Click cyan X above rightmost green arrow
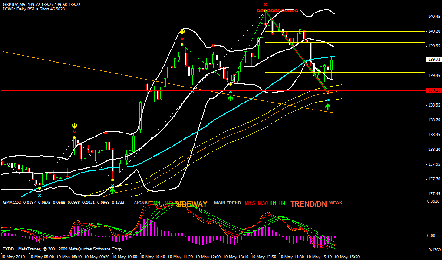The width and height of the screenshot is (442, 260). (328, 100)
